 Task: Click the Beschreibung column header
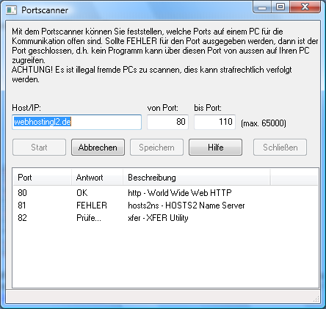click(196, 178)
